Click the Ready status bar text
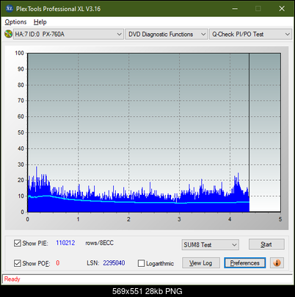 pyautogui.click(x=12, y=279)
